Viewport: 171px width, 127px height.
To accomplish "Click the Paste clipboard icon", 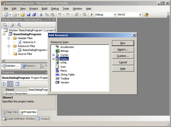I will (53, 15).
